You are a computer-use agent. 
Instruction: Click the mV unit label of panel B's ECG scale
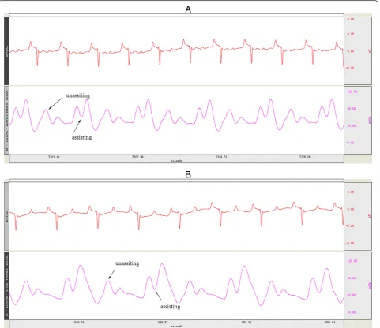pyautogui.click(x=370, y=216)
